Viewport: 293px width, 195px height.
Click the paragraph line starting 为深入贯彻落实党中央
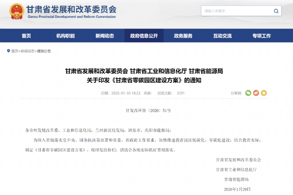[147, 140]
